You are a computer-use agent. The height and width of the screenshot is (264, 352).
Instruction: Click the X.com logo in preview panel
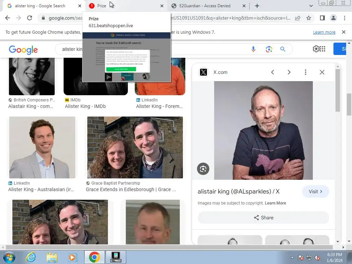203,72
